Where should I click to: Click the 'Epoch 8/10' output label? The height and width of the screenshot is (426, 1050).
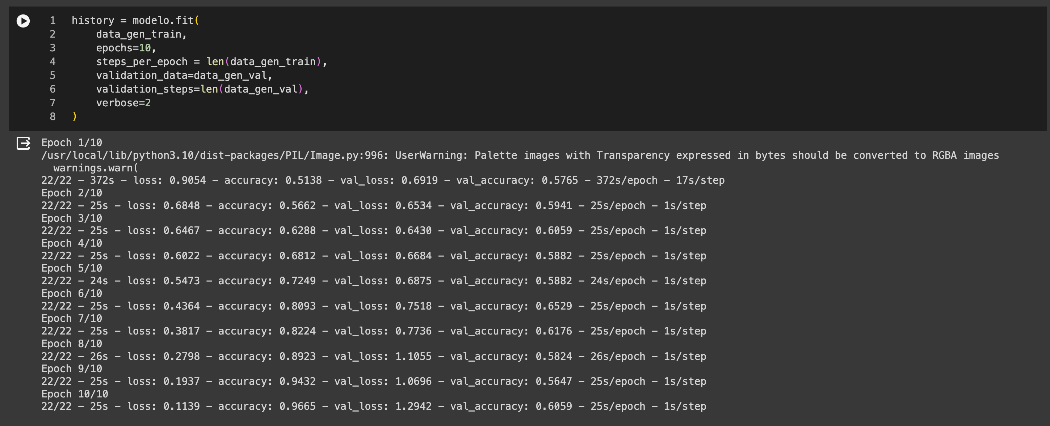click(72, 344)
